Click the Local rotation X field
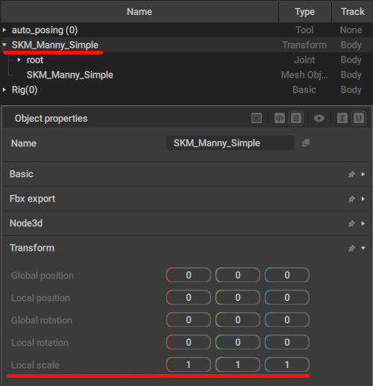 [x=189, y=342]
